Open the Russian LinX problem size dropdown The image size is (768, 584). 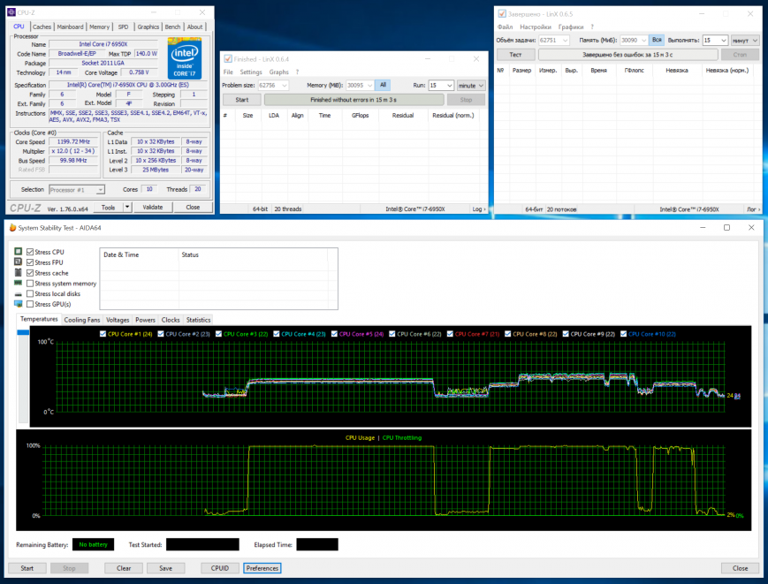pos(566,40)
